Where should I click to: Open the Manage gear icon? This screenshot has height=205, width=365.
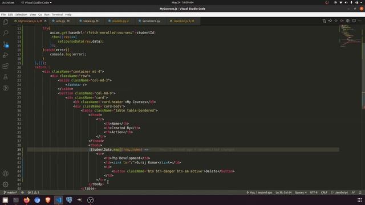coord(5,184)
